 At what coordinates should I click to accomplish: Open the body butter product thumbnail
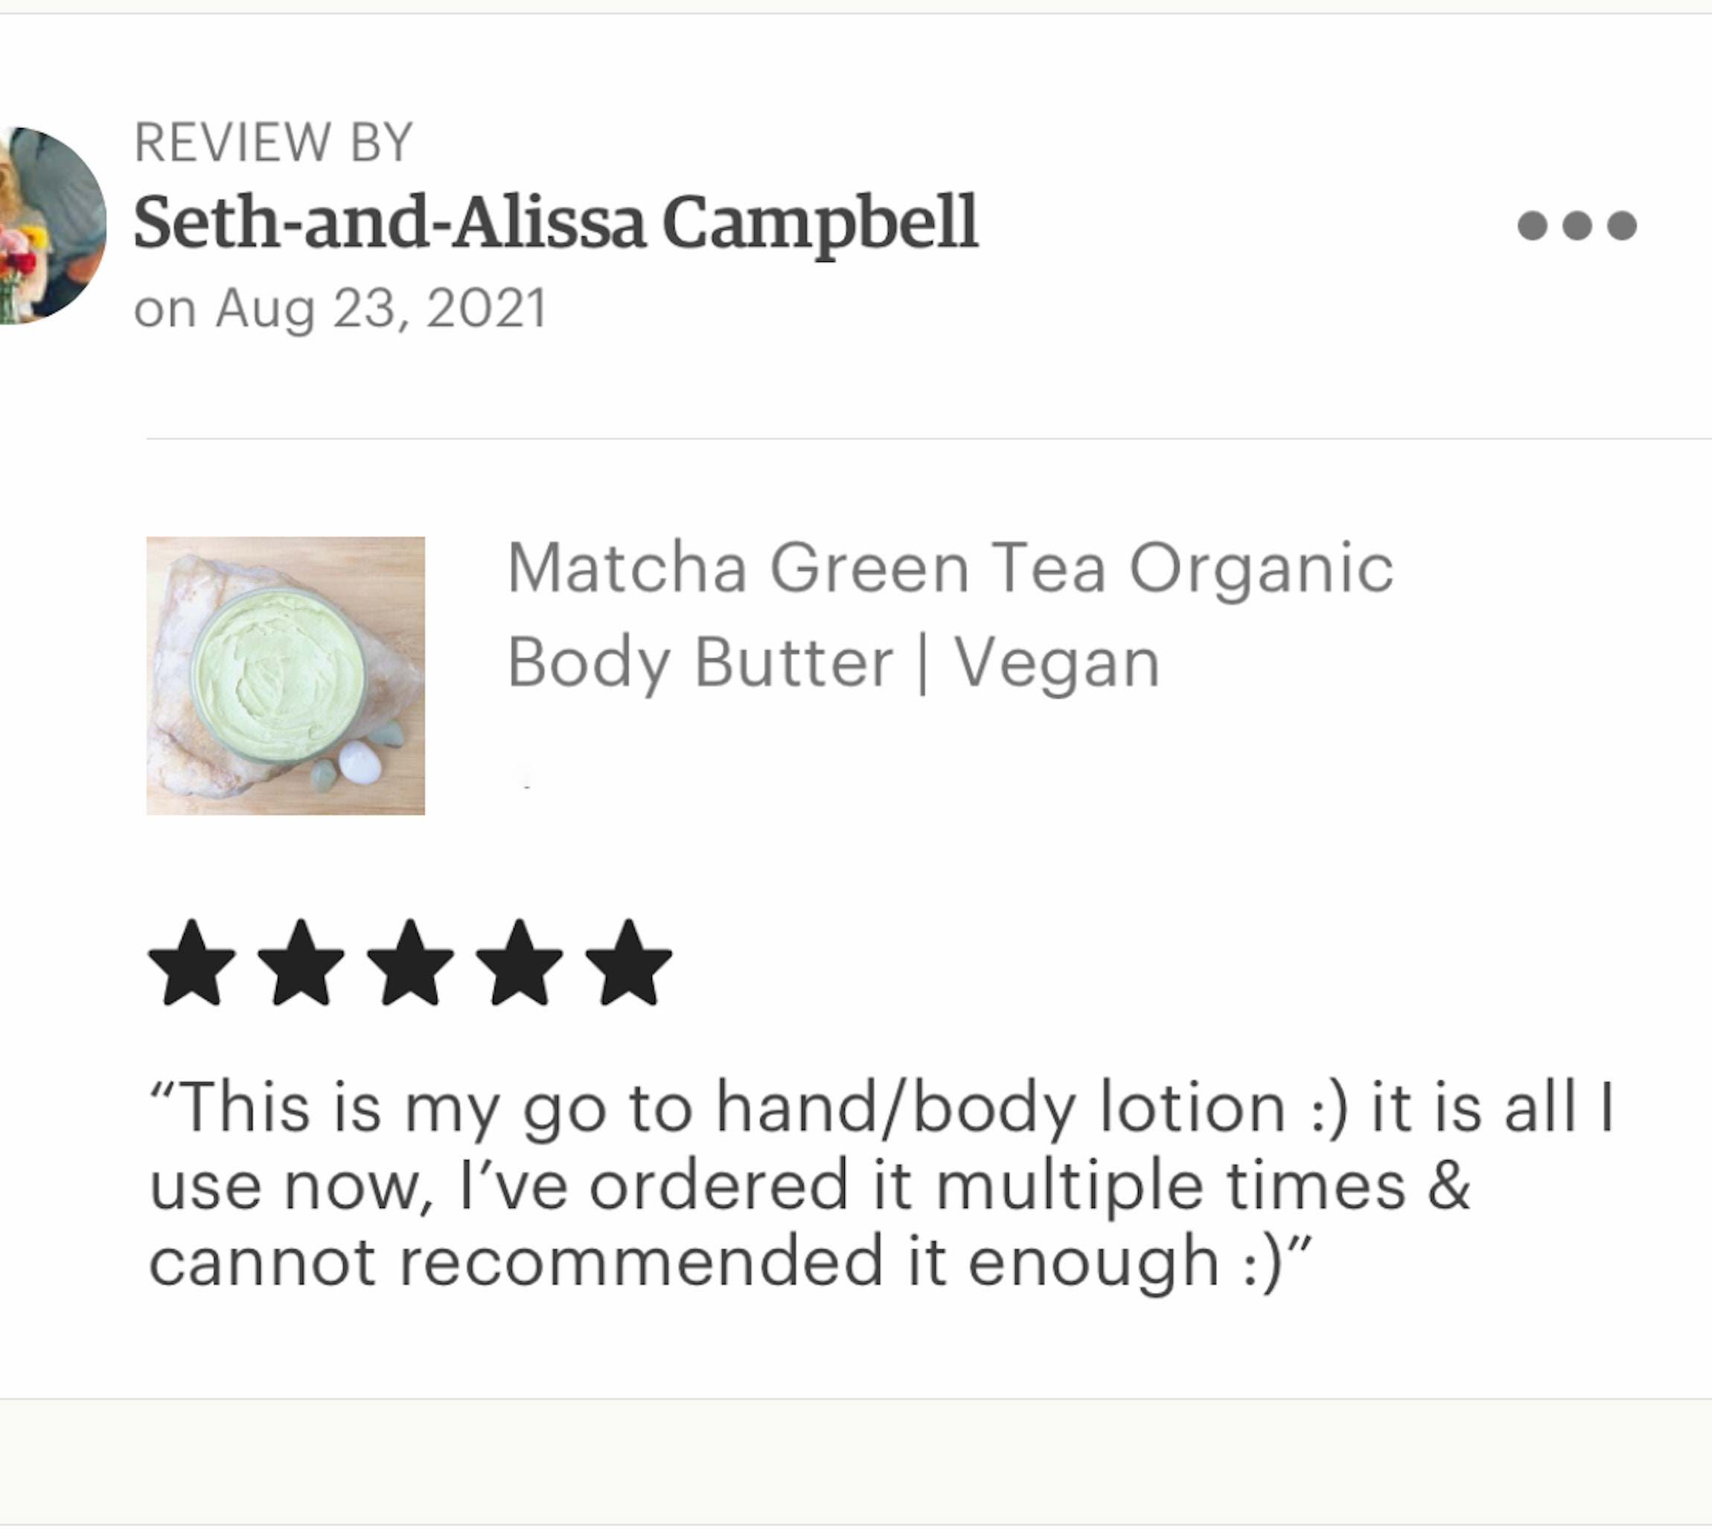(285, 675)
